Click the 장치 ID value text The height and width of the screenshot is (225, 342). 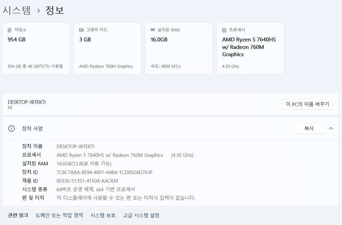[104, 172]
